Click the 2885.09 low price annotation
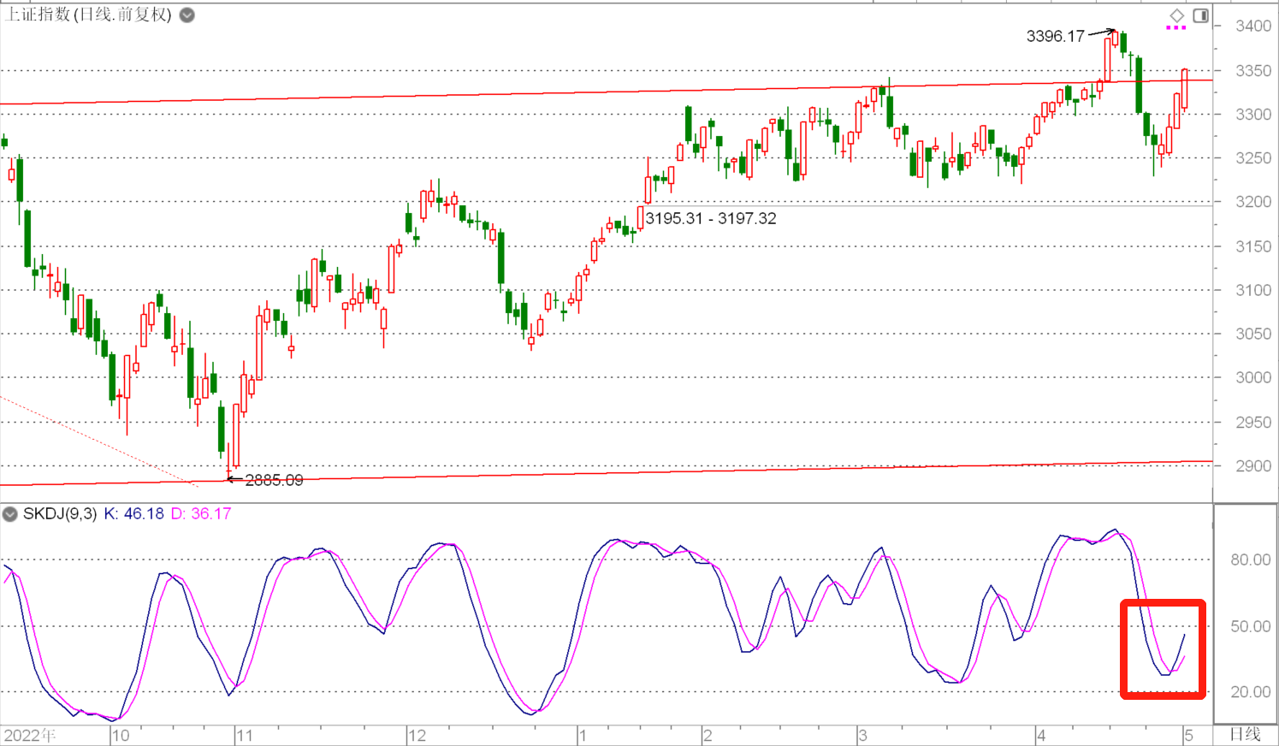 [x=274, y=480]
